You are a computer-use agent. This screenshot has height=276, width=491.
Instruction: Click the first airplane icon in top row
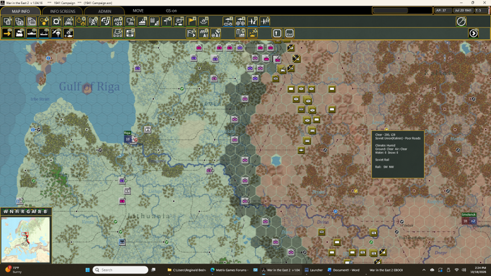252,21
